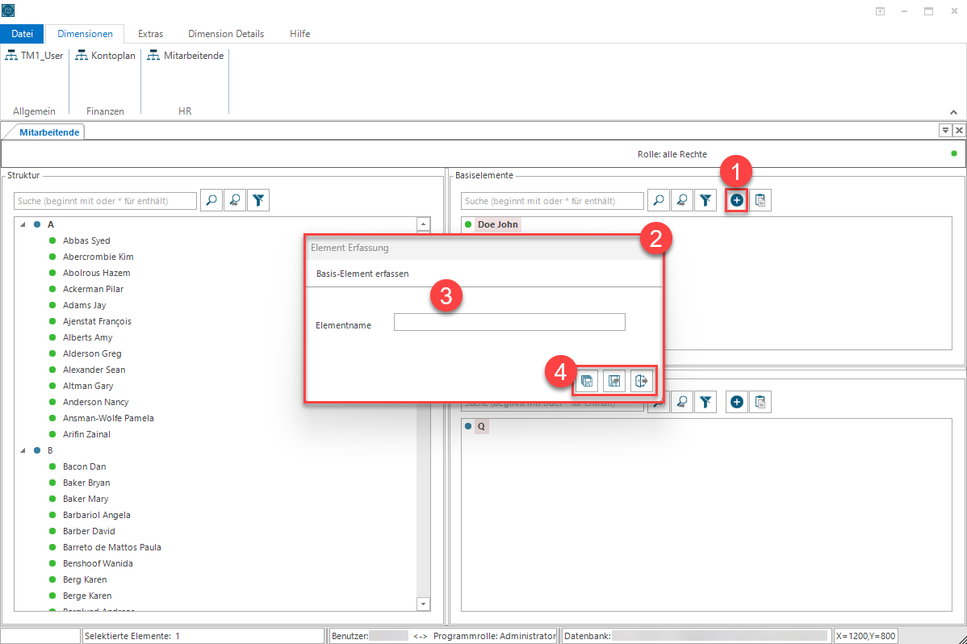
Task: Select Alderson Greg in the tree
Action: [92, 353]
